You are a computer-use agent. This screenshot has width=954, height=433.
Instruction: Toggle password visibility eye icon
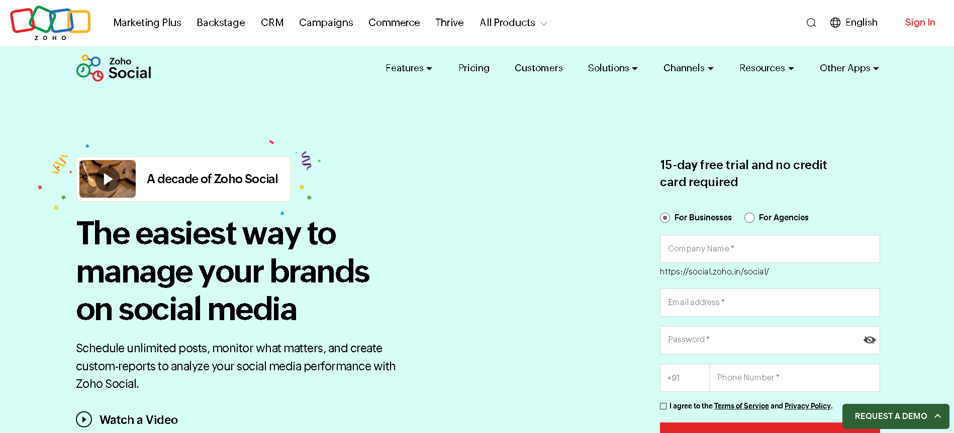(869, 340)
